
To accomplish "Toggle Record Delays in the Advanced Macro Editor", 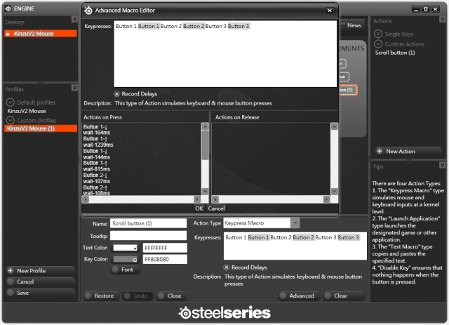I will pyautogui.click(x=116, y=94).
